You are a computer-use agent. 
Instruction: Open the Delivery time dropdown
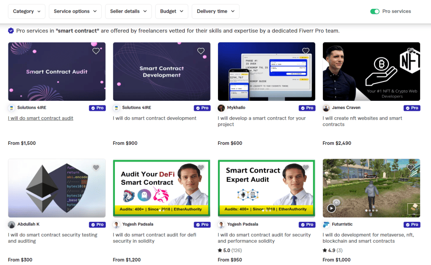215,11
